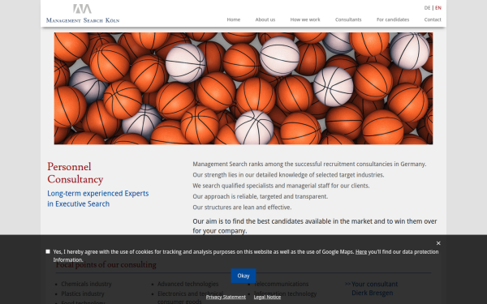487x304 pixels.
Task: Select 'Our structures are lean and effective.'
Action: point(242,208)
